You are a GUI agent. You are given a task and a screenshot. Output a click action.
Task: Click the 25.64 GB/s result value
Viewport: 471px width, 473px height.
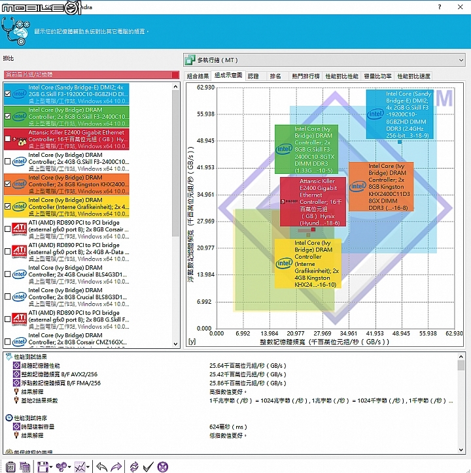[x=248, y=366]
